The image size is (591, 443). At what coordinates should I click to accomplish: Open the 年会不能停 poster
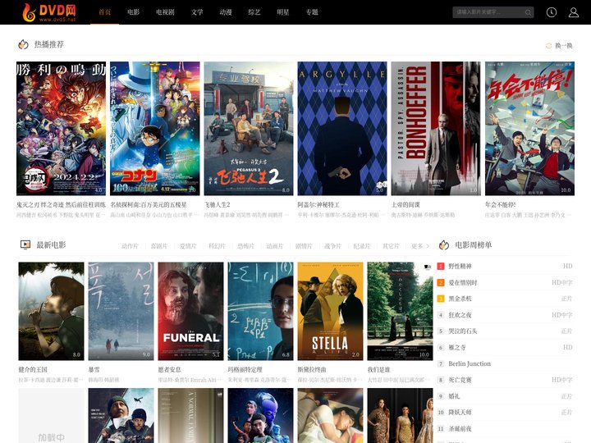pos(529,129)
